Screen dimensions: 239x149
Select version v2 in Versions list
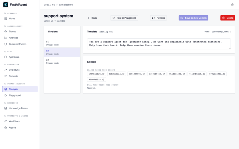tap(62, 52)
